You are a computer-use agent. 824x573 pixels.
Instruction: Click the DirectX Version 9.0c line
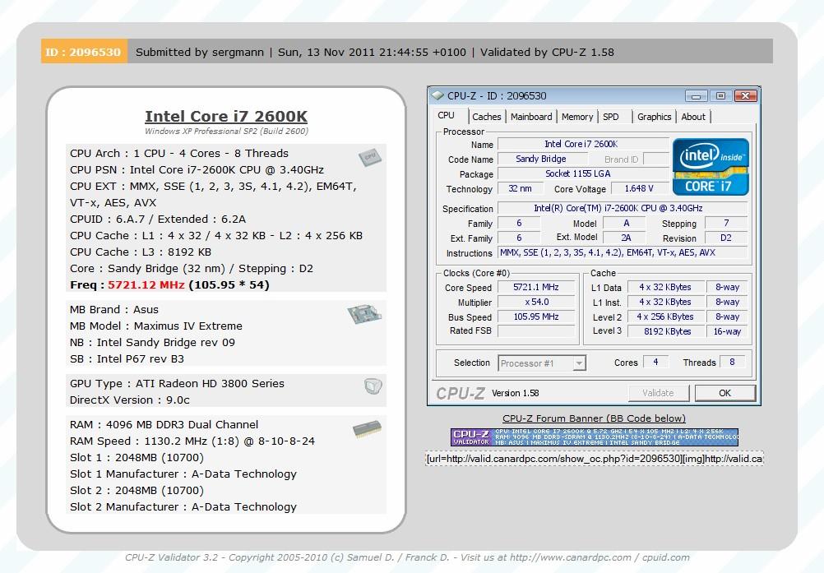pyautogui.click(x=130, y=400)
